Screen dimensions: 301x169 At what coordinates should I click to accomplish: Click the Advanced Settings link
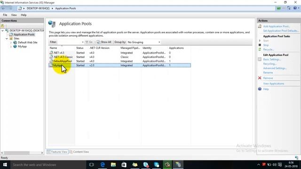tap(275, 68)
